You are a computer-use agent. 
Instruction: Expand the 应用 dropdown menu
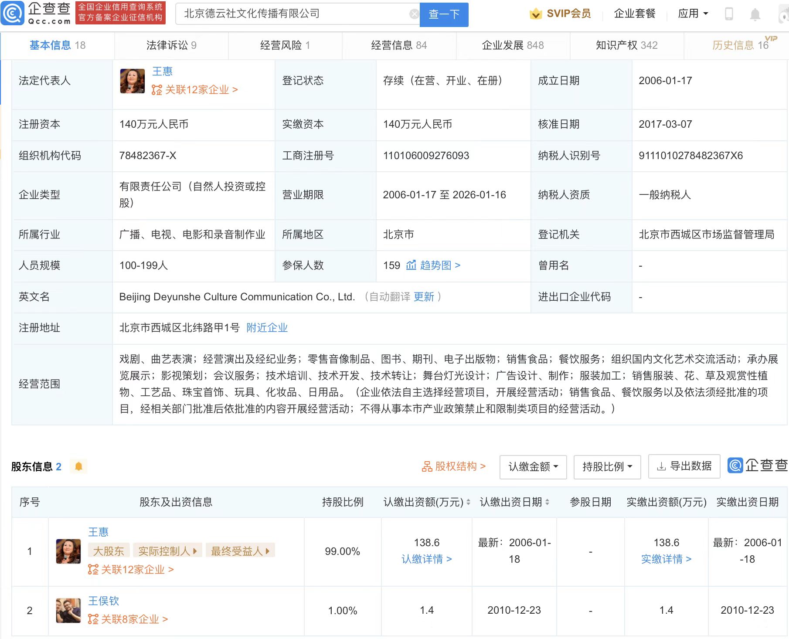click(693, 14)
